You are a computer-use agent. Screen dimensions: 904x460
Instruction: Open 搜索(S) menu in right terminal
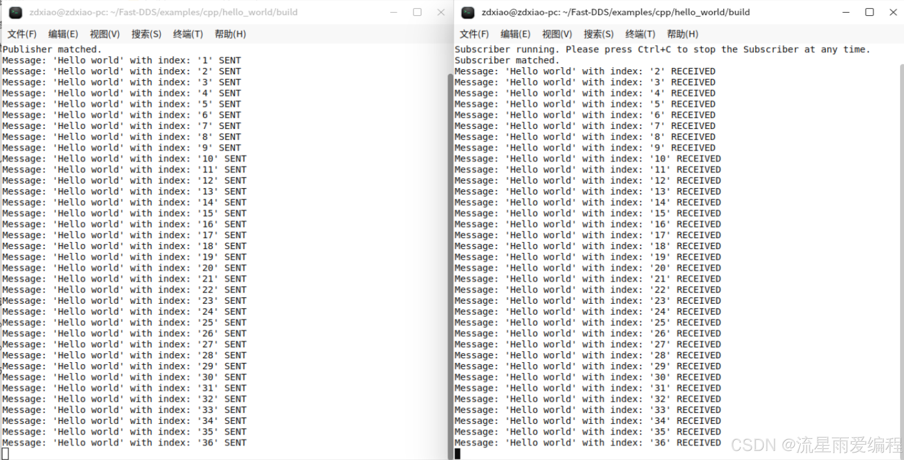tap(599, 34)
